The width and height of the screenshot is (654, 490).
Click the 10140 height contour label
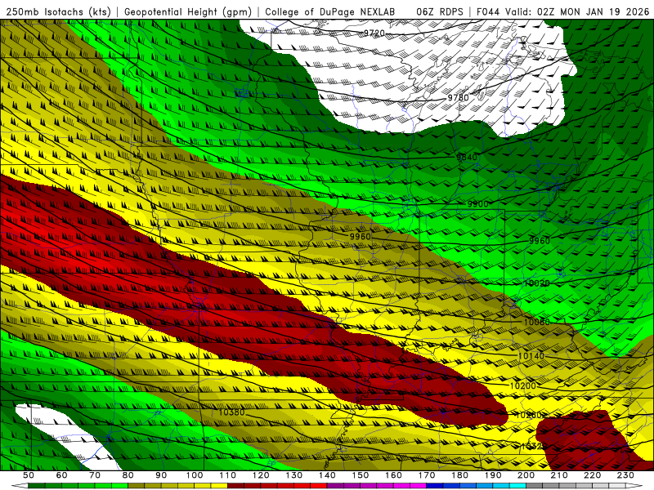531,356
